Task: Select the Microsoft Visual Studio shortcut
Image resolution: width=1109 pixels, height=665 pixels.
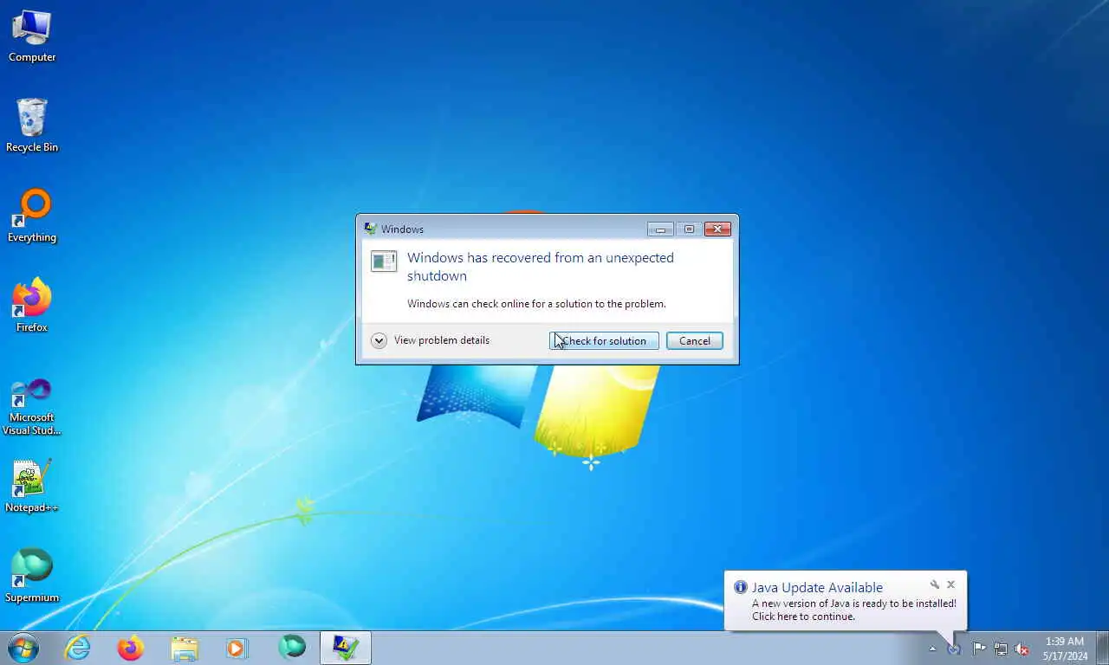Action: point(32,406)
